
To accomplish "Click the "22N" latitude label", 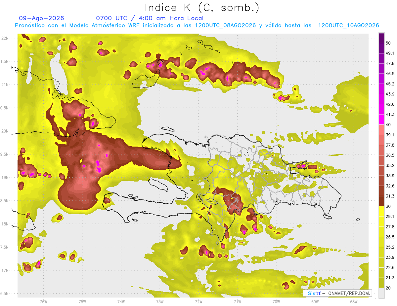I will pos(5,38).
